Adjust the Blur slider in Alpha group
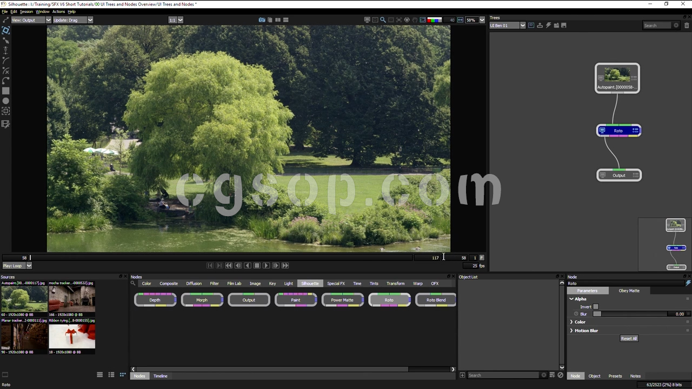 tap(630, 314)
